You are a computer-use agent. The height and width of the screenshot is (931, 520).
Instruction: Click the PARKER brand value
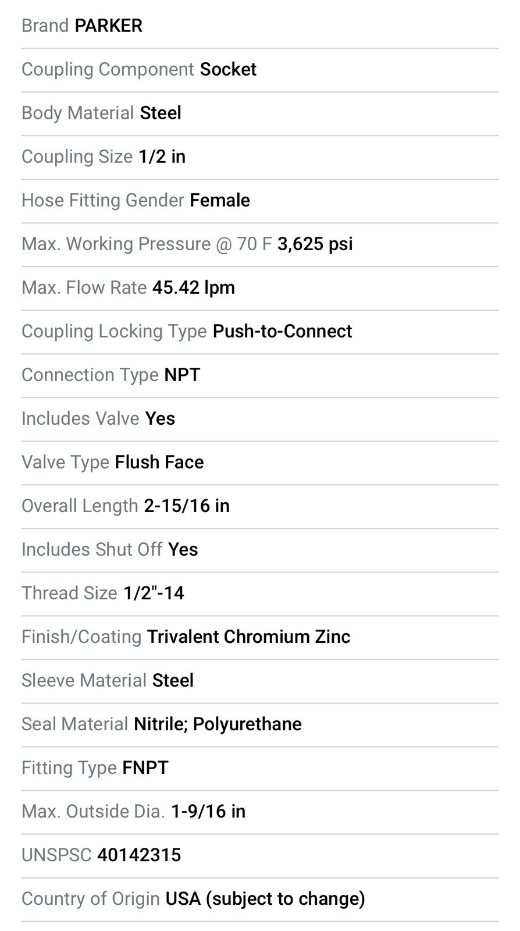coord(108,26)
